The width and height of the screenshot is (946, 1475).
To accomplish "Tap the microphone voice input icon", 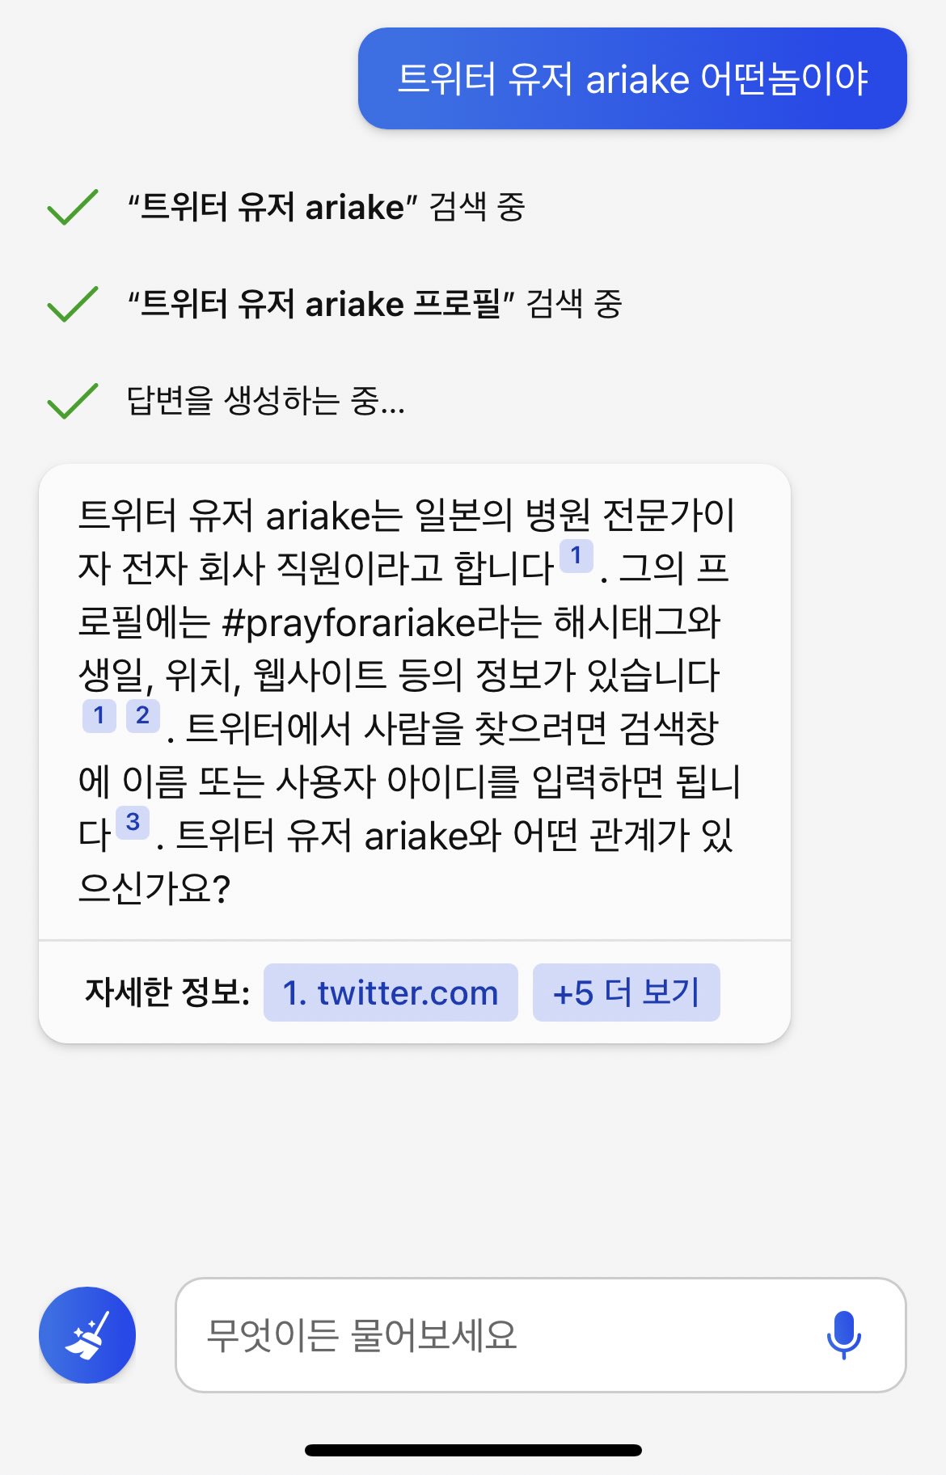I will [x=843, y=1334].
